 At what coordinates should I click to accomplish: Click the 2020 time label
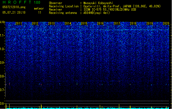[x=166, y=23]
